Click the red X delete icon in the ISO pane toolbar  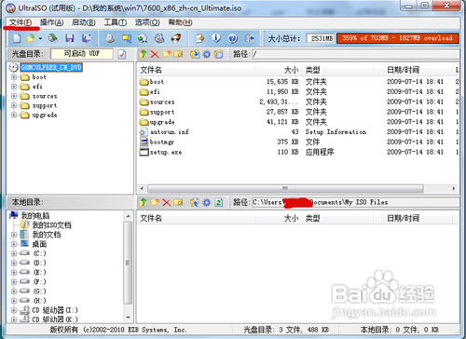click(x=155, y=55)
